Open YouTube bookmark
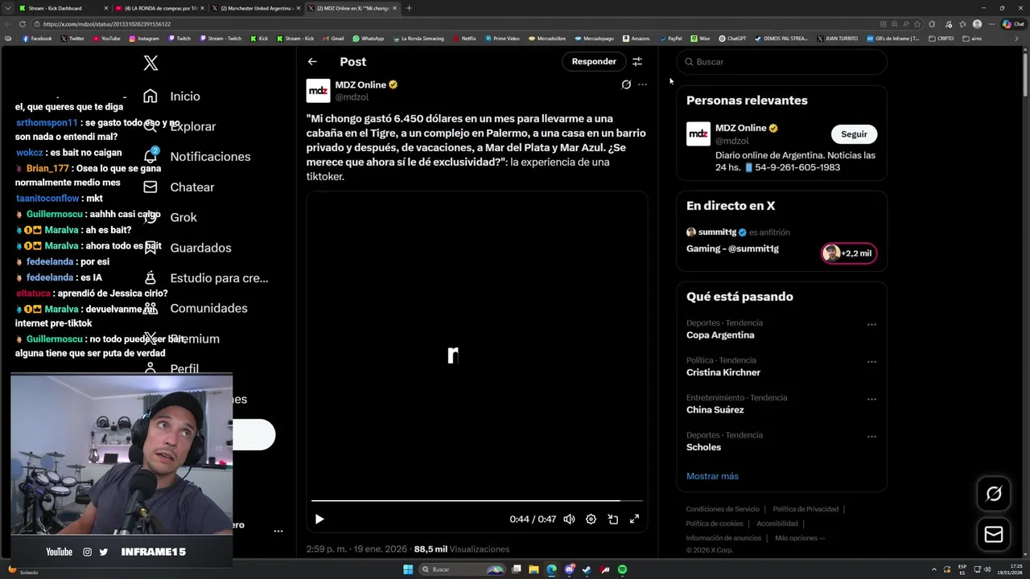Screen dimensions: 1030x579 pos(107,39)
